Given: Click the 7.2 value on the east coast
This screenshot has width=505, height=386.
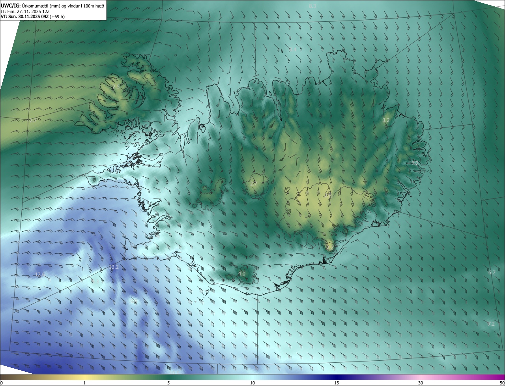Looking at the screenshot, I should coord(415,163).
